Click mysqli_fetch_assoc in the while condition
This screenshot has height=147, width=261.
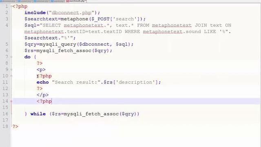(x=91, y=114)
